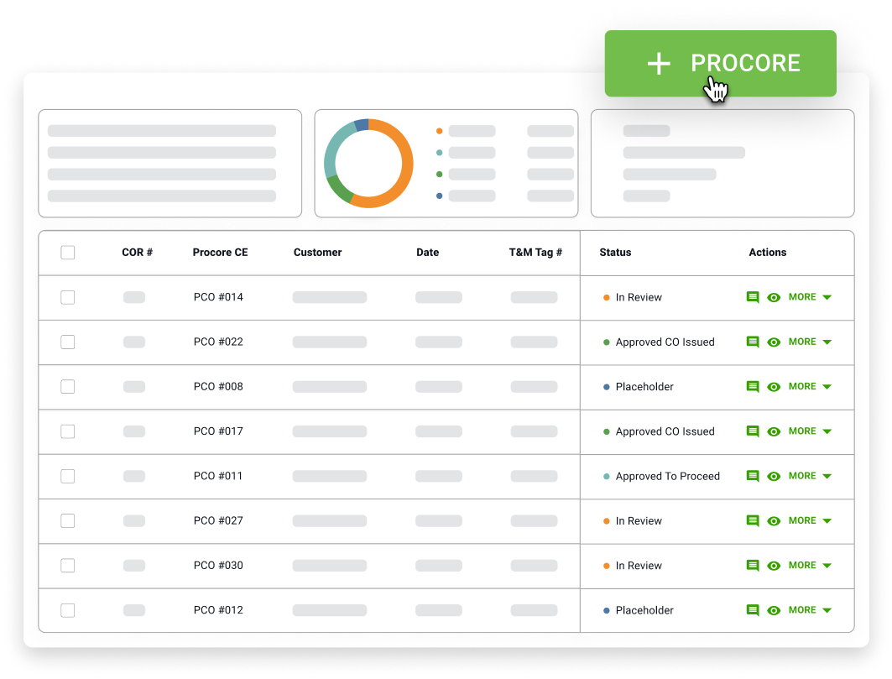Image resolution: width=892 pixels, height=679 pixels.
Task: Click comment icon in PCO #030 row
Action: coord(753,566)
